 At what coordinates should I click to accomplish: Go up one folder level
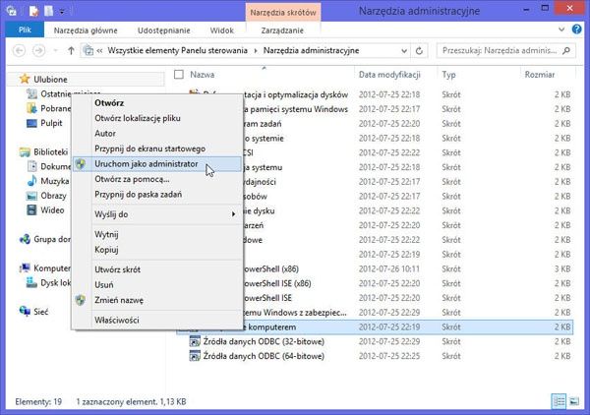[71, 50]
